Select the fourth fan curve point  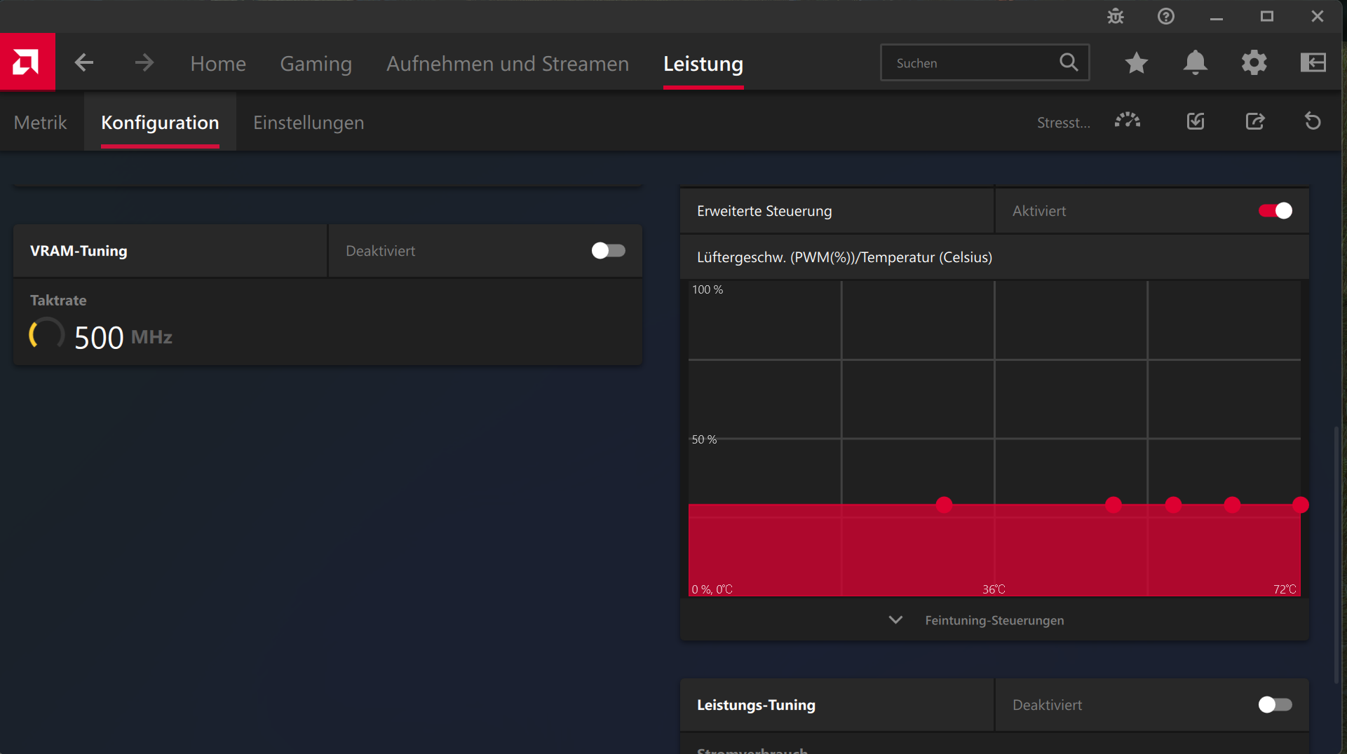click(1232, 505)
